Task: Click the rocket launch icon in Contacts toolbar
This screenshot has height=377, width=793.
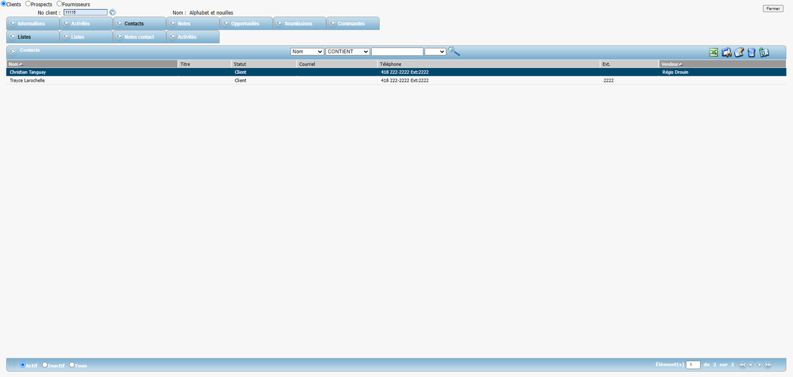Action: click(x=726, y=52)
